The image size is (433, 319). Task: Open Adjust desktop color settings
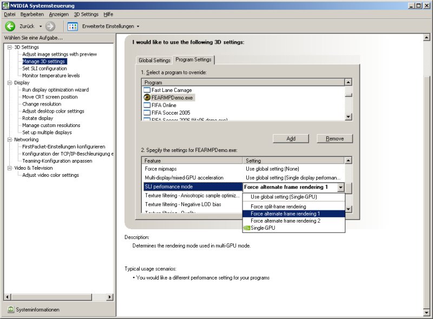53,111
